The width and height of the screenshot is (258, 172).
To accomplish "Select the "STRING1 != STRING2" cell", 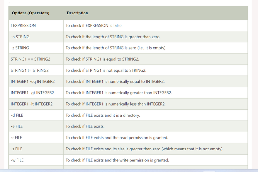I will [x=30, y=70].
